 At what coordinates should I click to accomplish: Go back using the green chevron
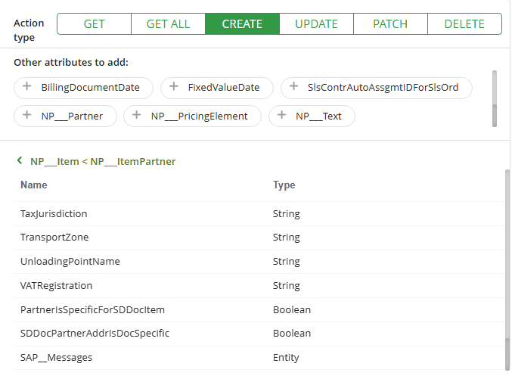pyautogui.click(x=20, y=160)
